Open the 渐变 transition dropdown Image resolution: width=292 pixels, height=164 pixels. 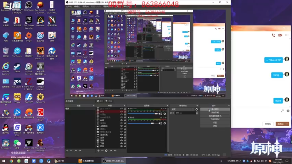pos(182,109)
